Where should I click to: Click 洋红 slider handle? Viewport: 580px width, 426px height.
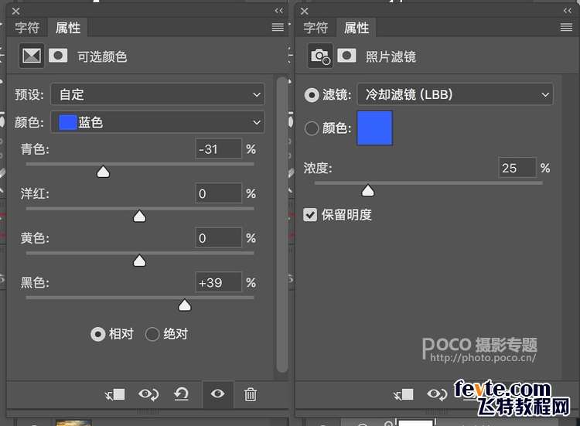[x=139, y=216]
